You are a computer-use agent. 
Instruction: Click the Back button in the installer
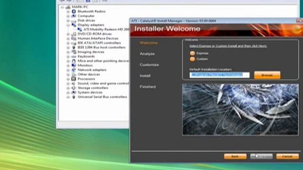click(235, 156)
